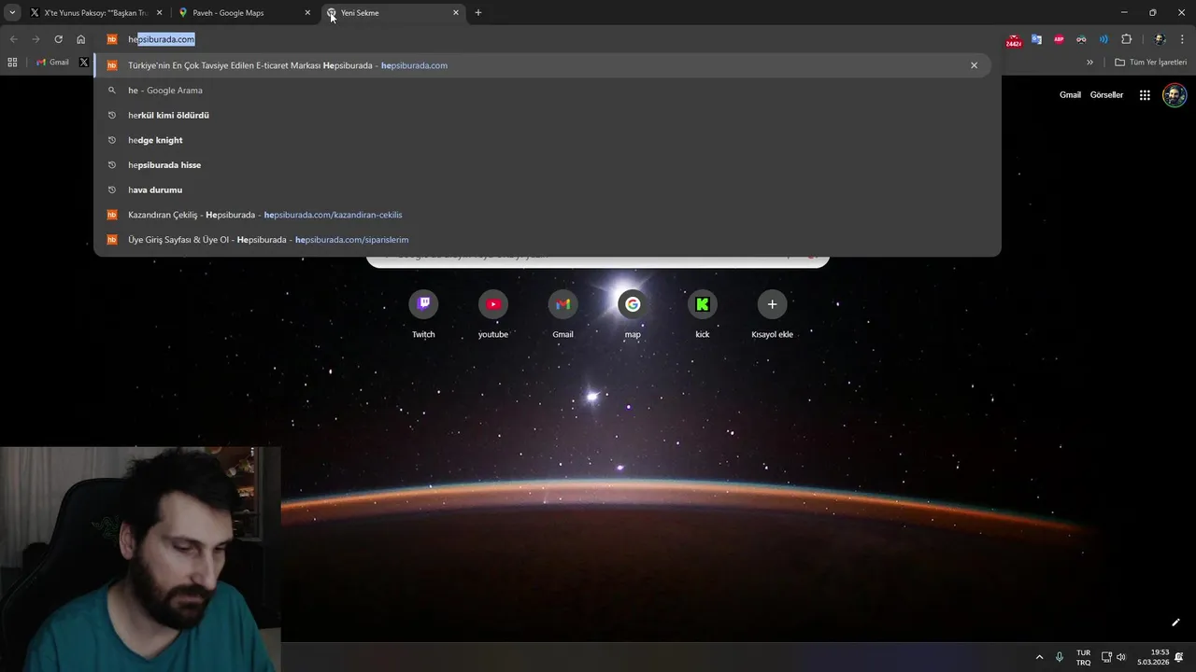Image resolution: width=1196 pixels, height=672 pixels.
Task: Open the microphone tray icon
Action: [1060, 657]
